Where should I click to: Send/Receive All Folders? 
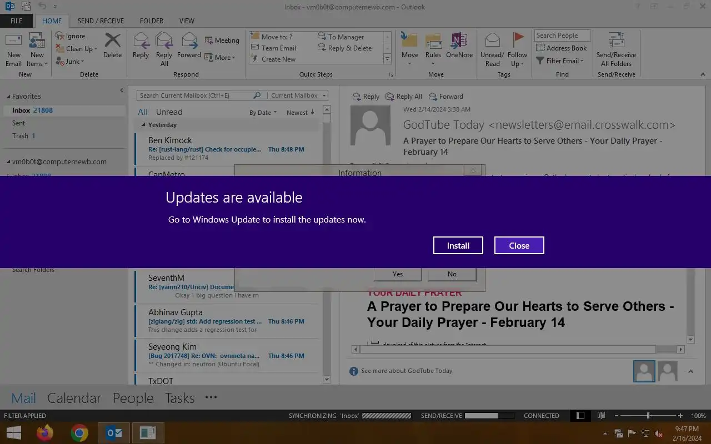coord(616,49)
